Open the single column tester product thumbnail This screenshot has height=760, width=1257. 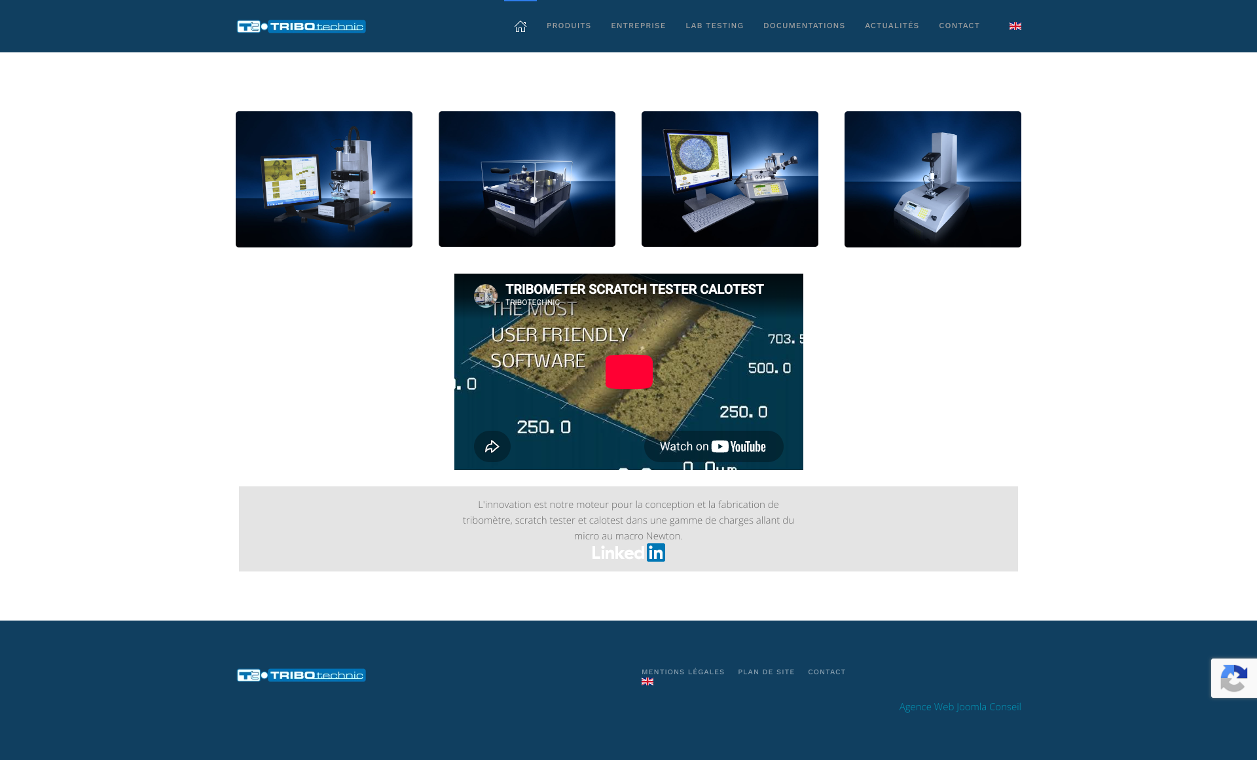click(933, 179)
